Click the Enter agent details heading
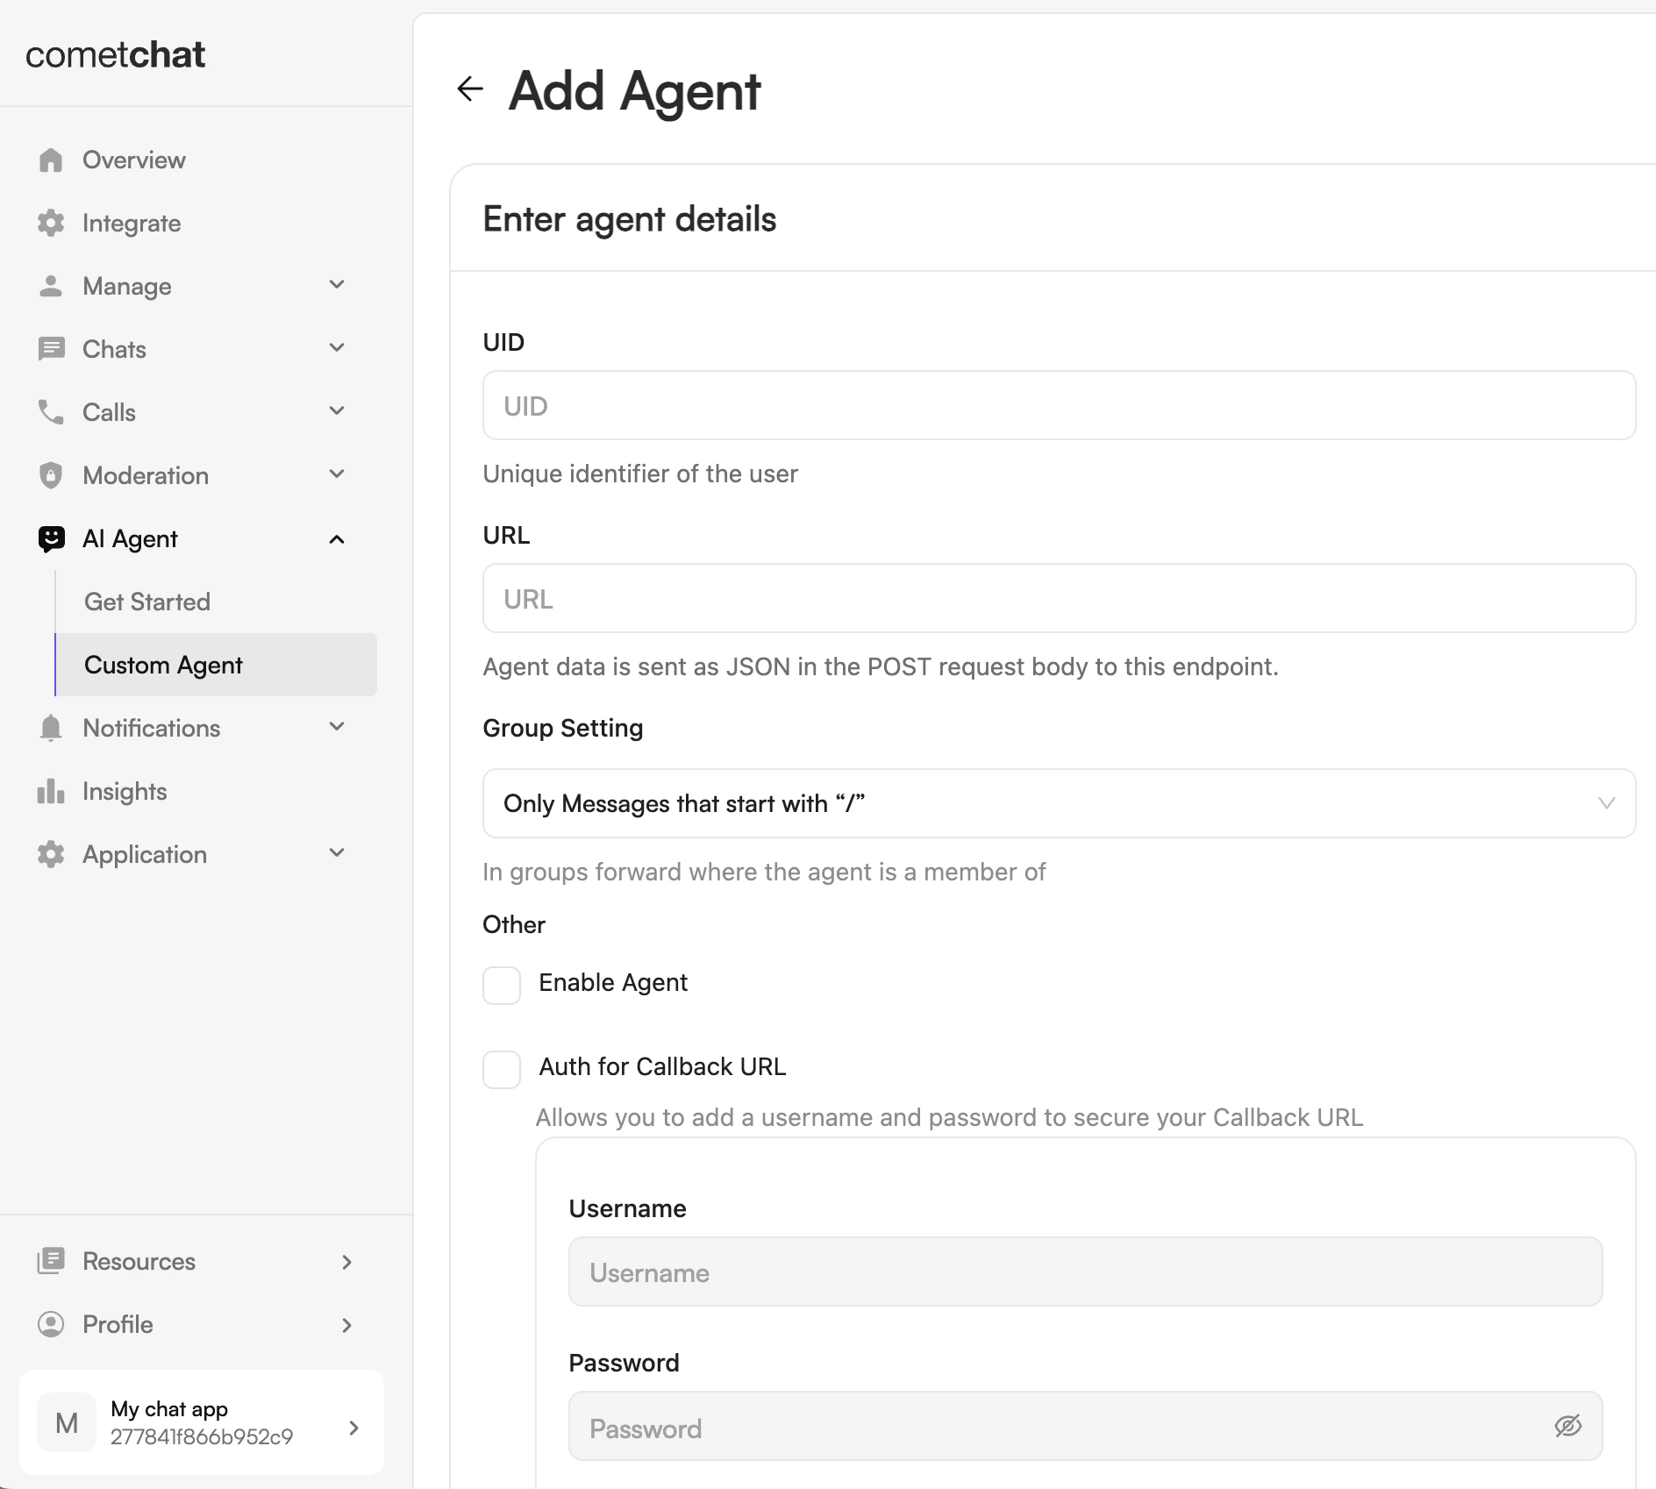This screenshot has height=1489, width=1656. [x=630, y=219]
